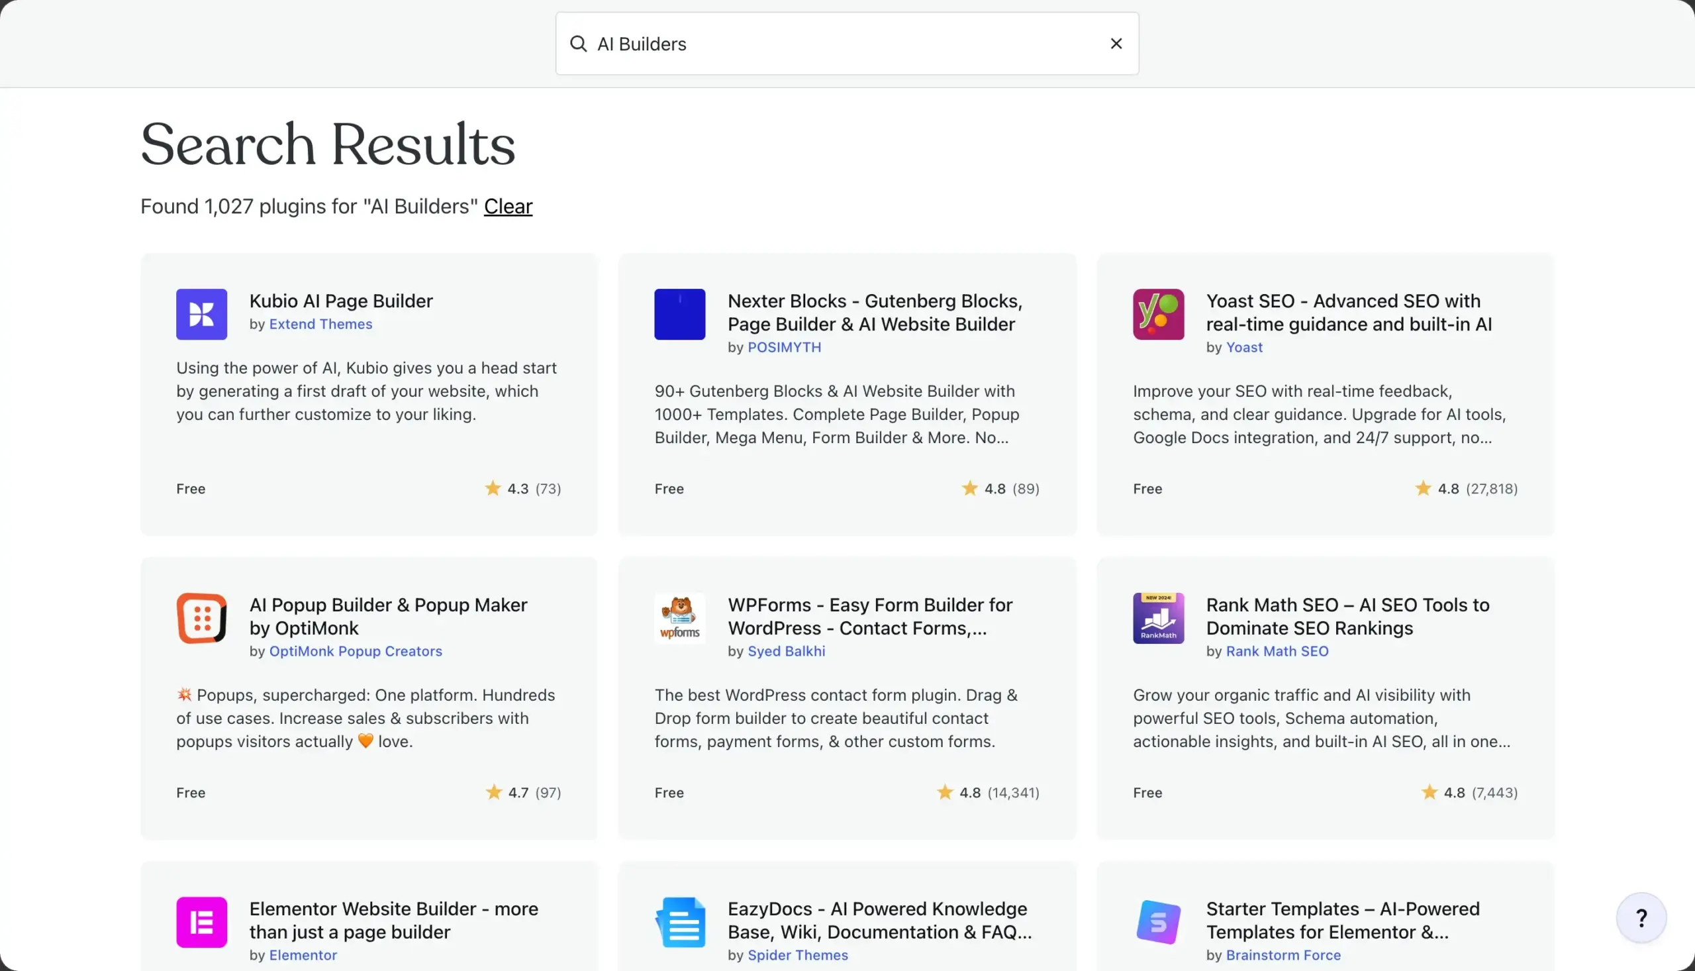Click the Clear link next to results count

tap(508, 206)
